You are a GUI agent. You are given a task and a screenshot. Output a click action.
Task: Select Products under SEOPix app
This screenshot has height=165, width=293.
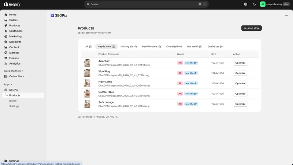pos(23,95)
